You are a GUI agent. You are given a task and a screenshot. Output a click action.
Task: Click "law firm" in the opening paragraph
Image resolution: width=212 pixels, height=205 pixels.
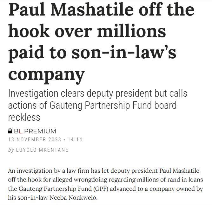click(78, 171)
